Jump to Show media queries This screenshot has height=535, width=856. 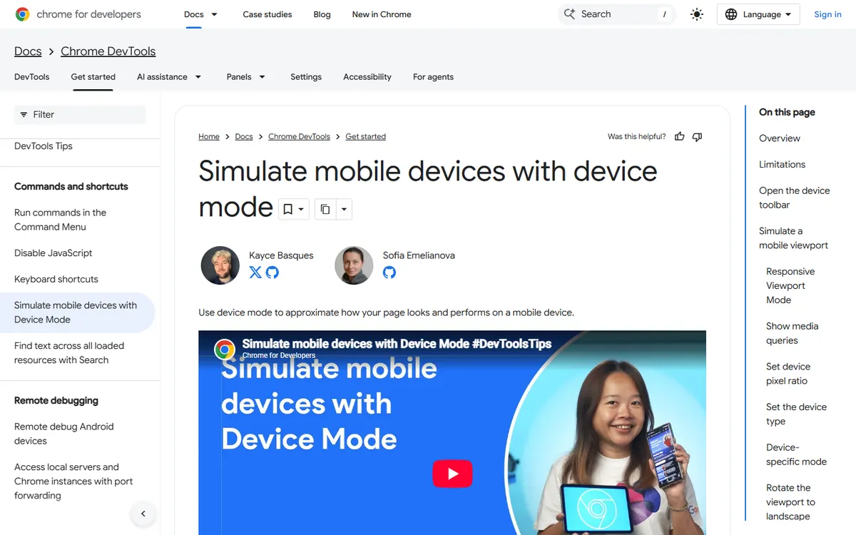792,333
